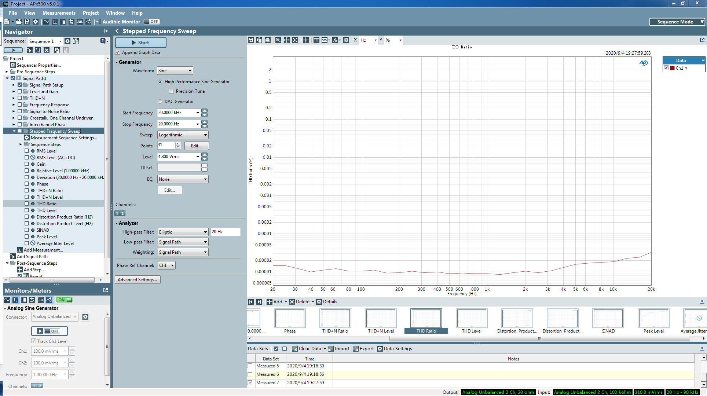The image size is (707, 396).
Task: Open Weighting dropdown
Action: click(x=183, y=252)
